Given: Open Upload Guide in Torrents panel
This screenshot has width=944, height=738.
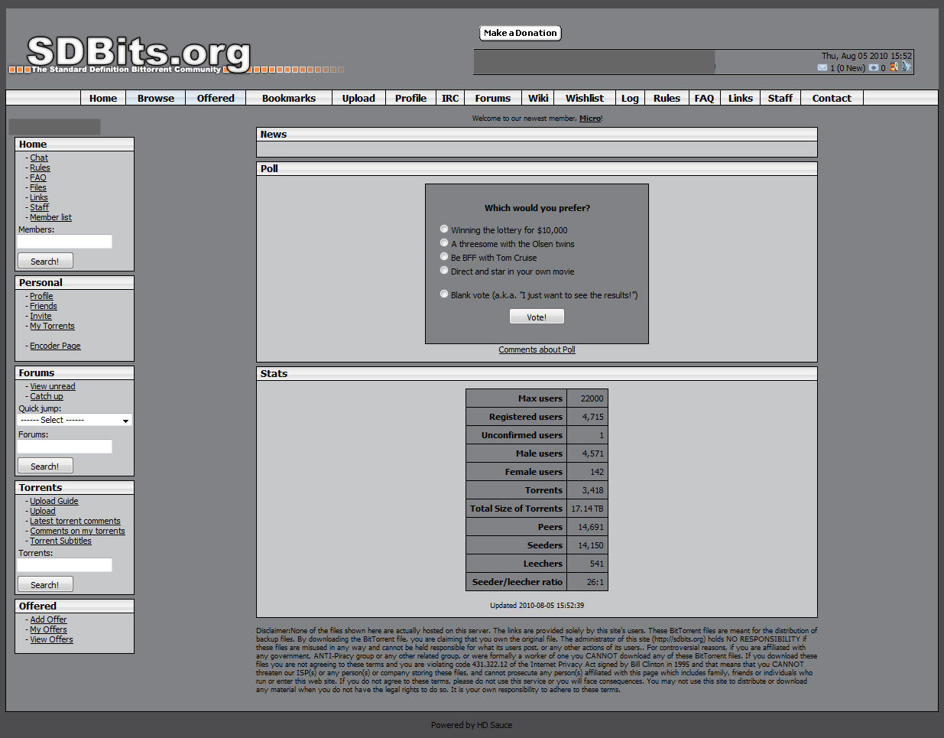Looking at the screenshot, I should tap(54, 501).
